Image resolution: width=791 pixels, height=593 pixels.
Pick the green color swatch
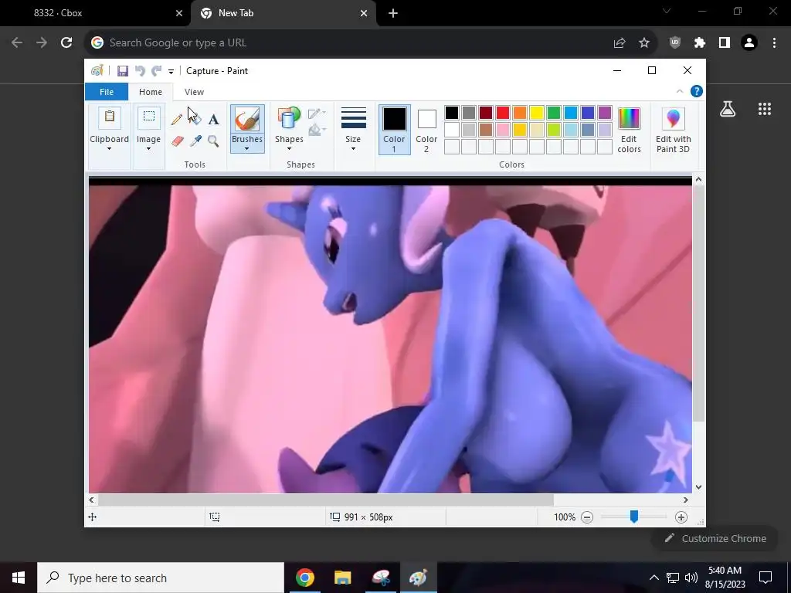click(x=554, y=113)
